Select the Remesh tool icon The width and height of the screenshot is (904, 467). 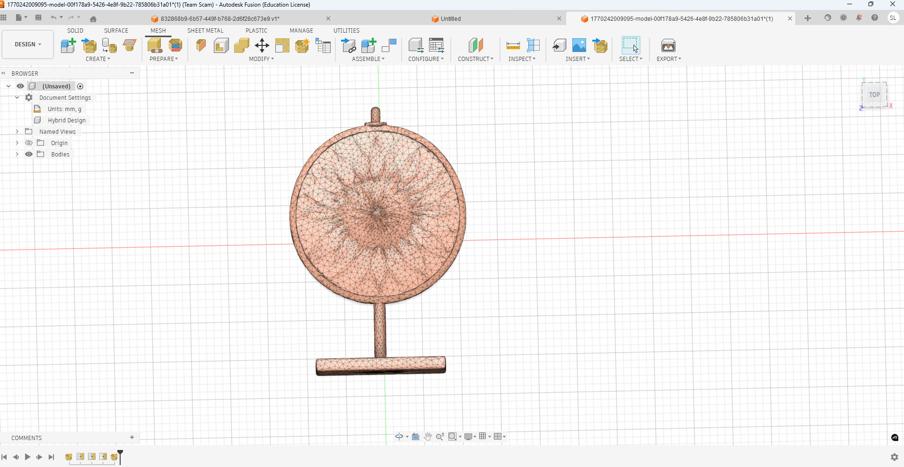(282, 45)
